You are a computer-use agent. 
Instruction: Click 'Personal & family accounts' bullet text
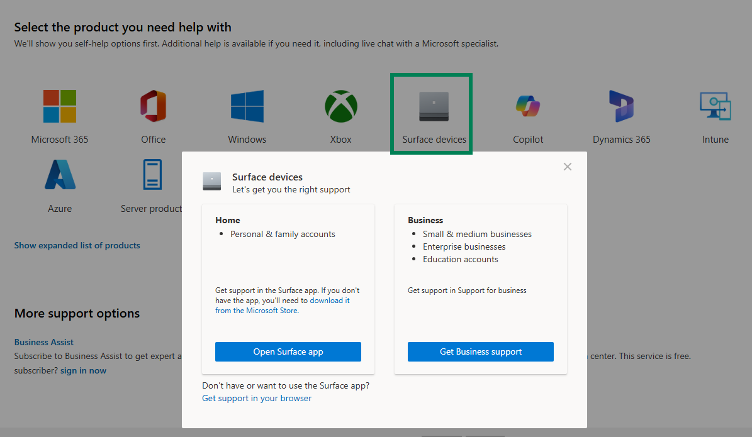283,234
